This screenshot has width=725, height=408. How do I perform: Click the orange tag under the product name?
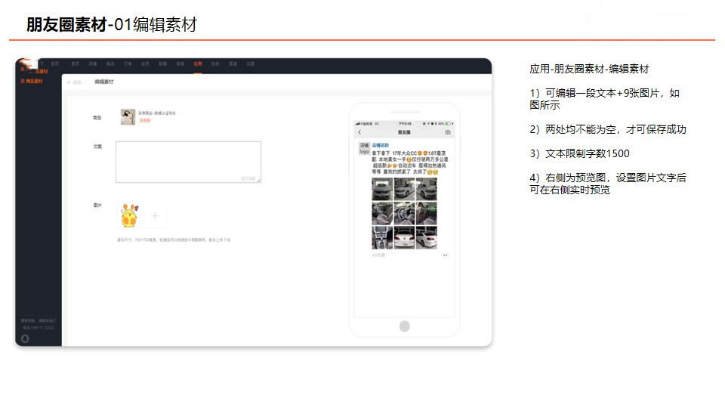point(145,120)
